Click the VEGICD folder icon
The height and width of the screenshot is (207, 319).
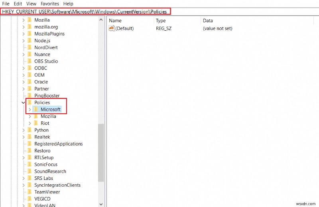pyautogui.click(x=30, y=199)
